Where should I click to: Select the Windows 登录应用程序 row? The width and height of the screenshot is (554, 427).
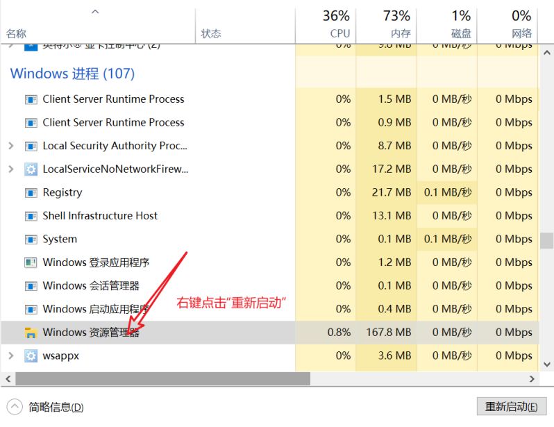[270, 262]
